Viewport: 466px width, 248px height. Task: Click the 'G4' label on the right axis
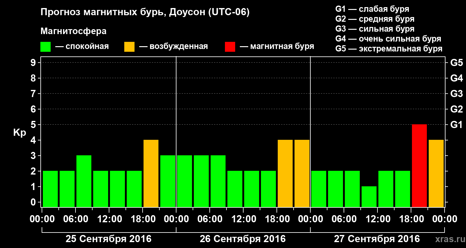[x=457, y=78]
